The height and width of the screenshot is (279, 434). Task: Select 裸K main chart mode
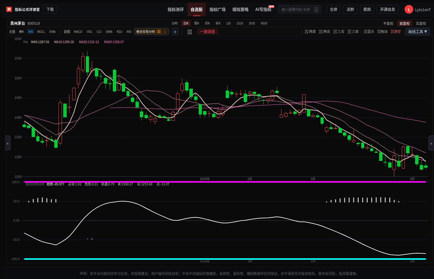click(21, 32)
